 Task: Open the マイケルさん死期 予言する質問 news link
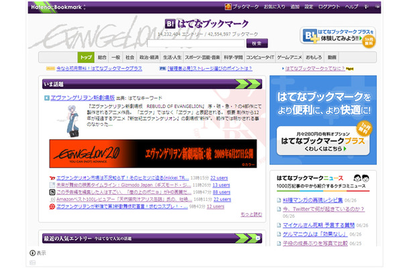click(x=318, y=225)
